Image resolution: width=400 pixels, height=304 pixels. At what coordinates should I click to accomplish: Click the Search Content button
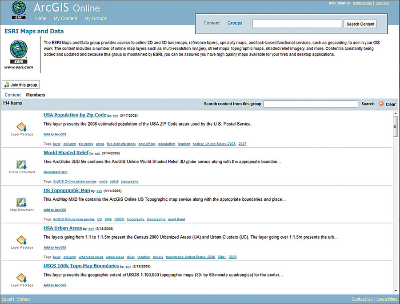360,24
